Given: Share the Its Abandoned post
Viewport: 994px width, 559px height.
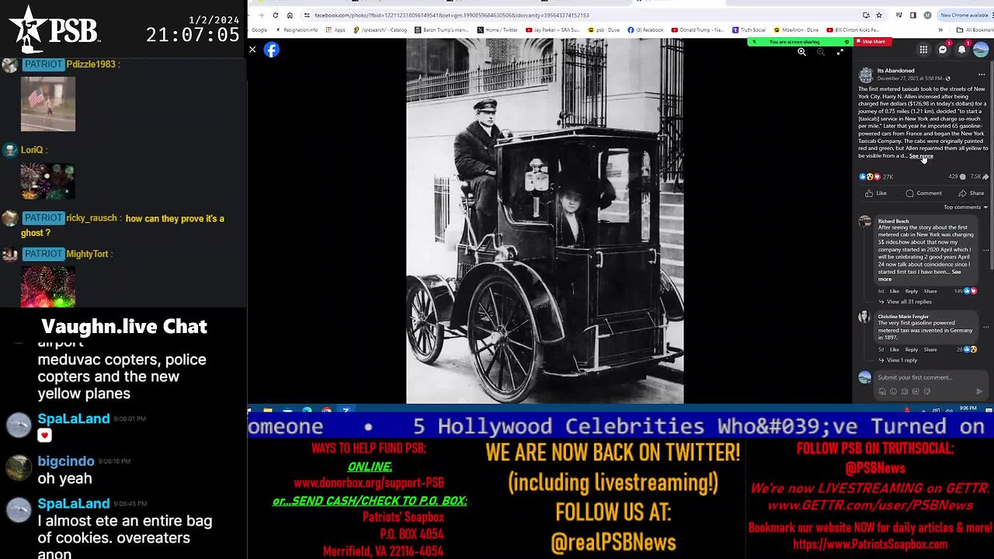Looking at the screenshot, I should pos(971,193).
